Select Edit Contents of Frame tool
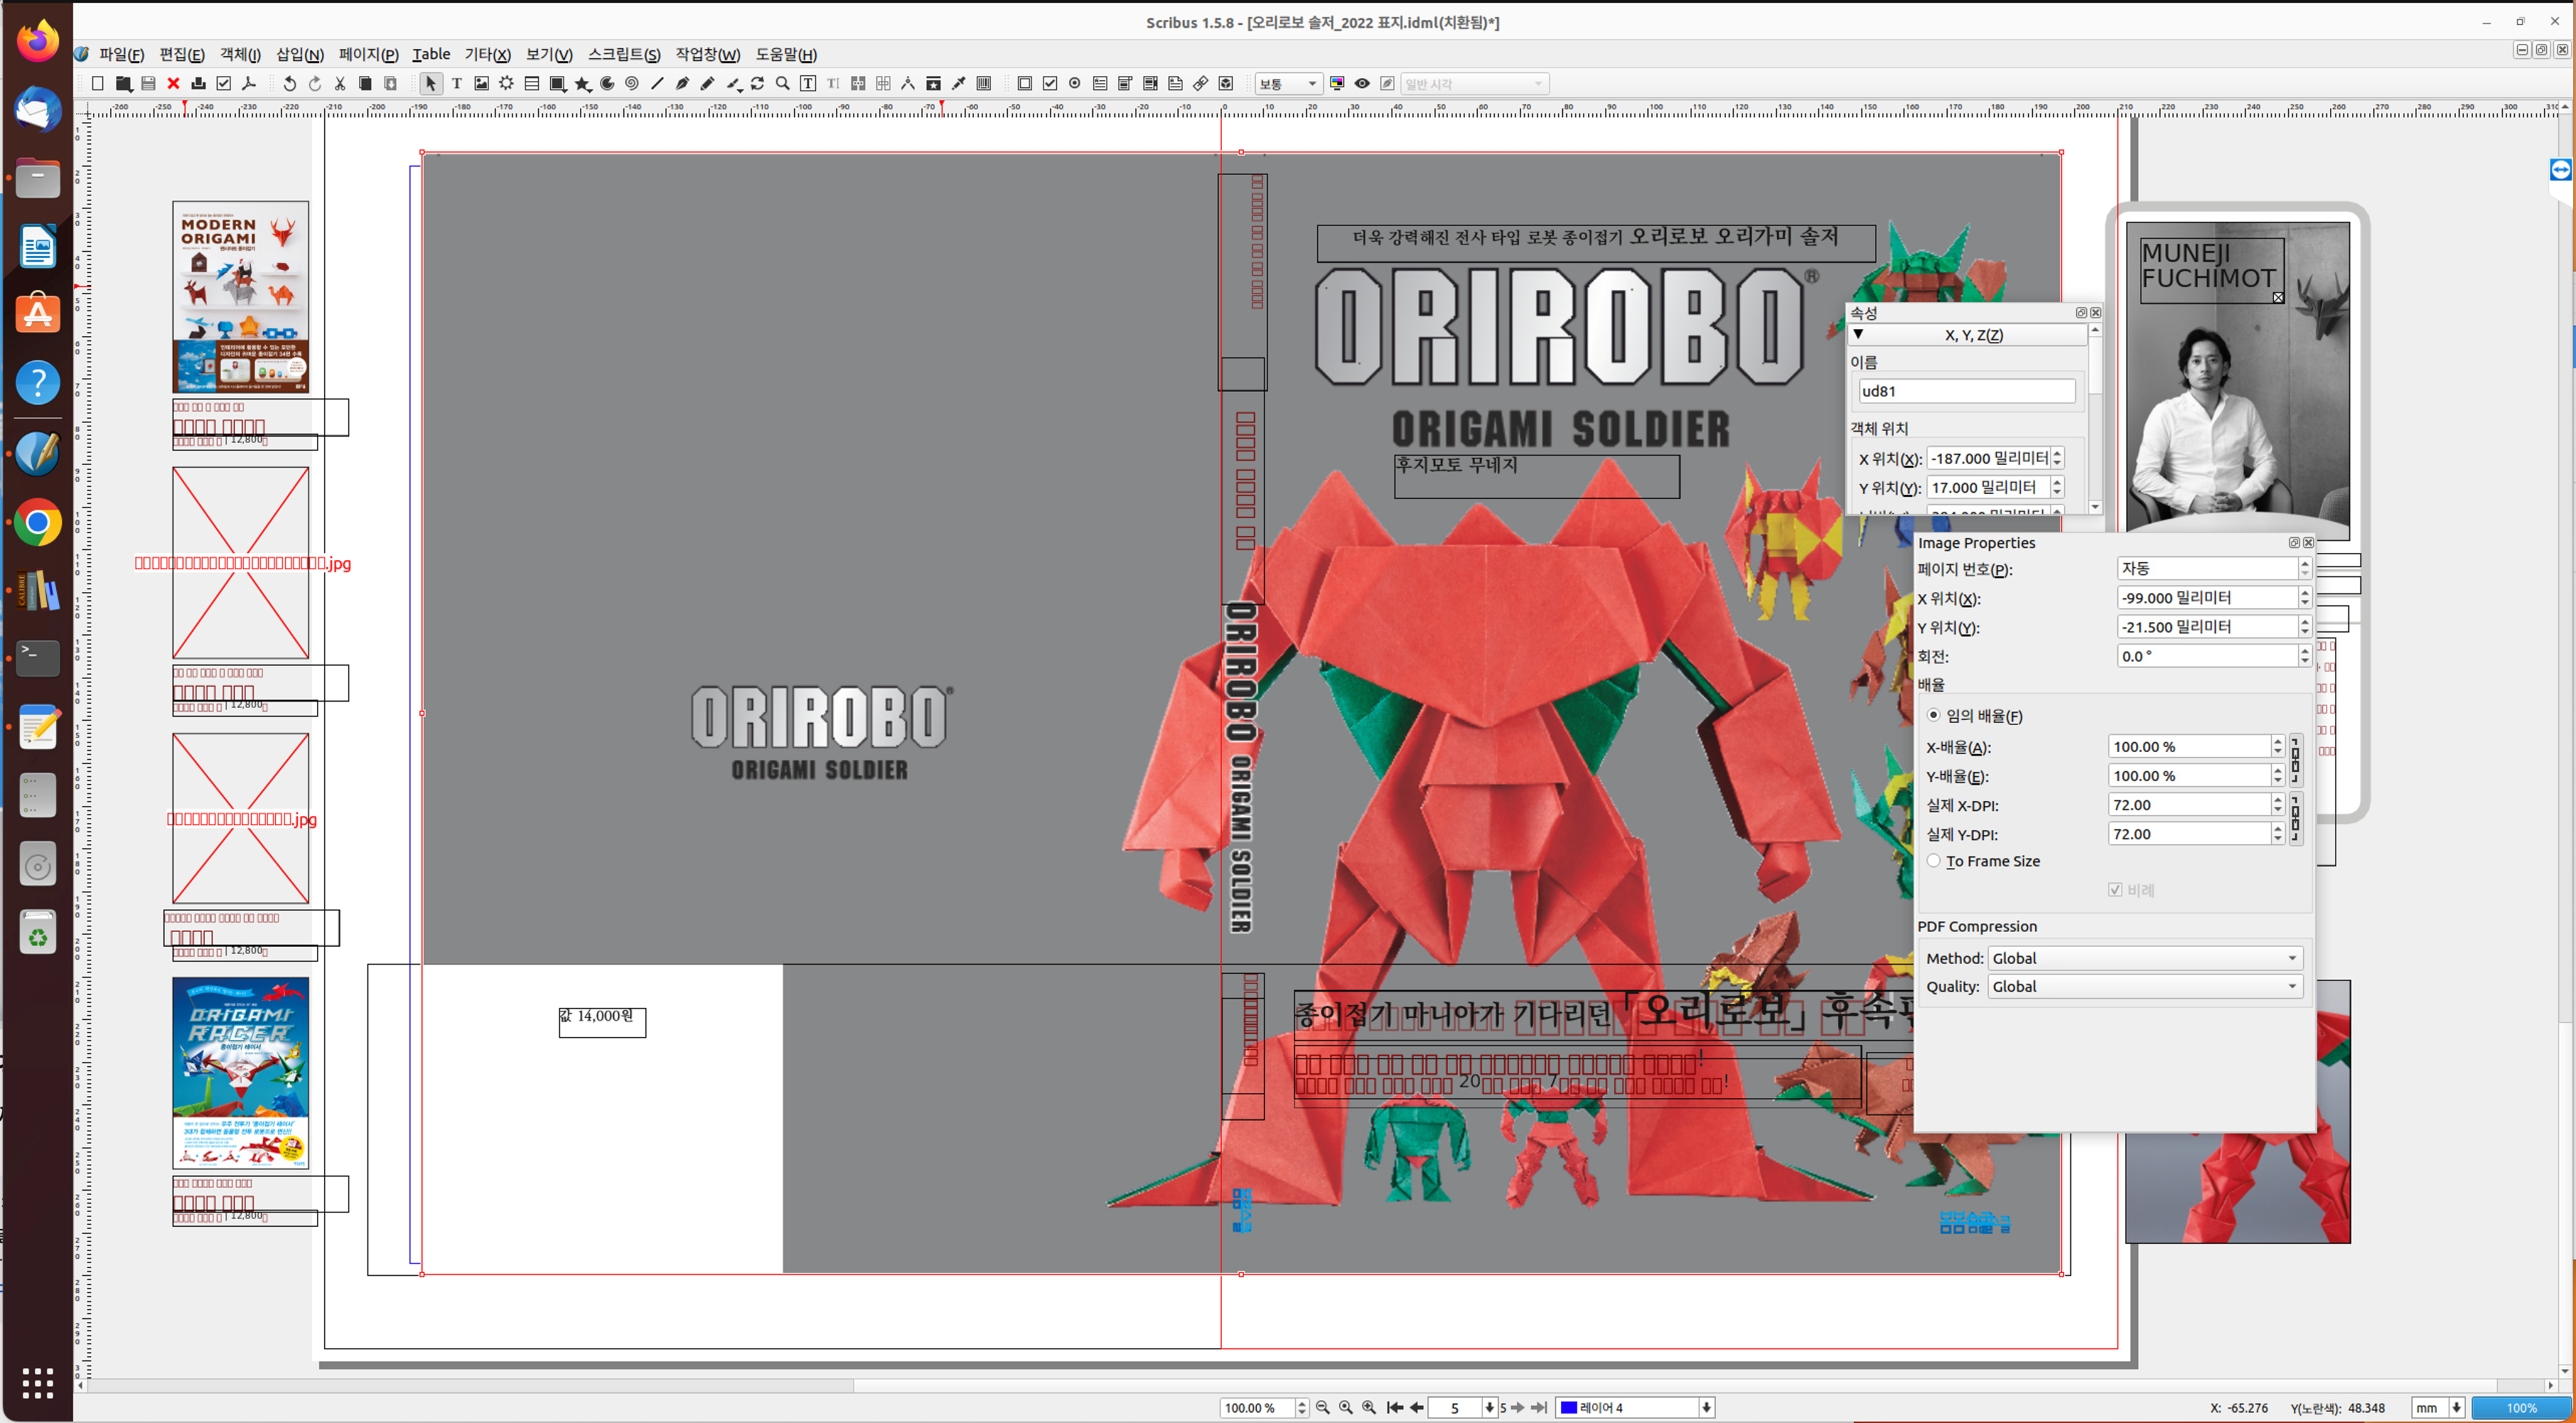The height and width of the screenshot is (1423, 2576). [808, 84]
